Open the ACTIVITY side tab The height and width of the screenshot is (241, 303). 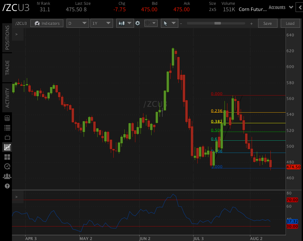(x=7, y=98)
